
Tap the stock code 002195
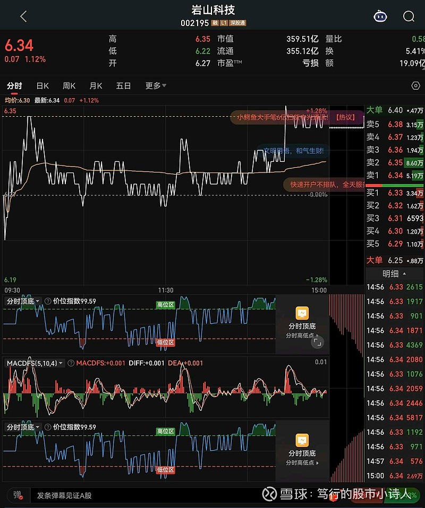(x=194, y=23)
